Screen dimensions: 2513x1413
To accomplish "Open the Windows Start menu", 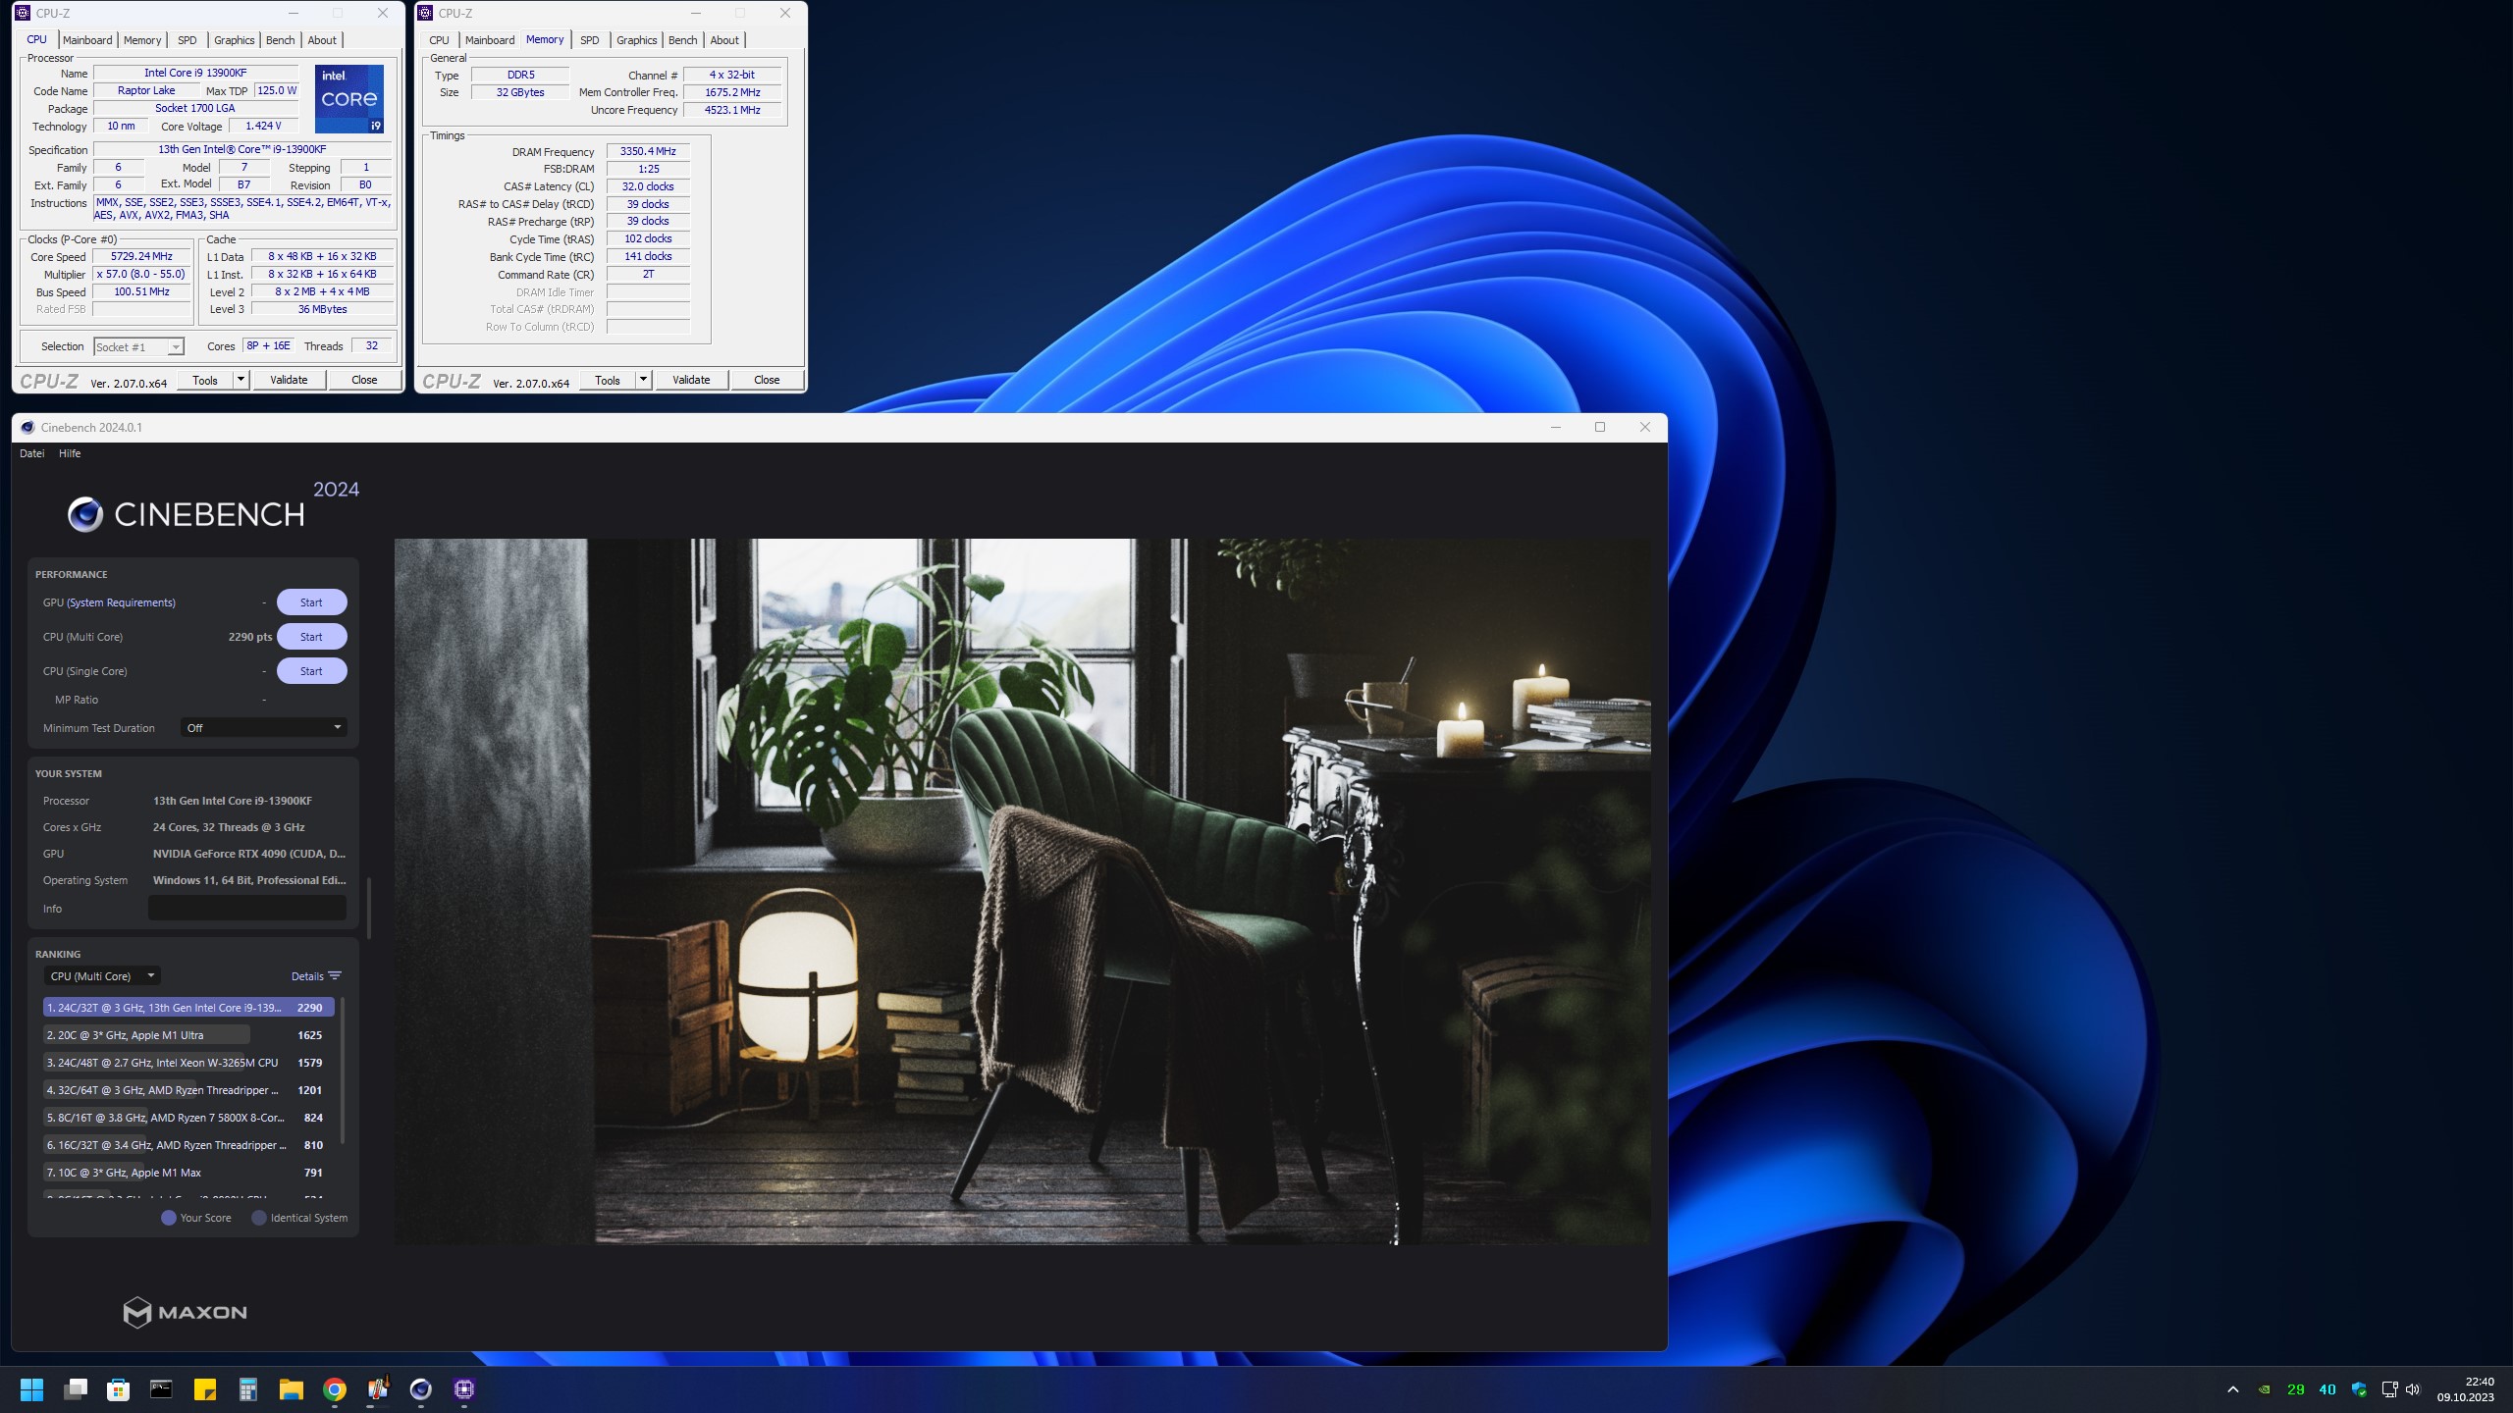I will click(x=31, y=1389).
